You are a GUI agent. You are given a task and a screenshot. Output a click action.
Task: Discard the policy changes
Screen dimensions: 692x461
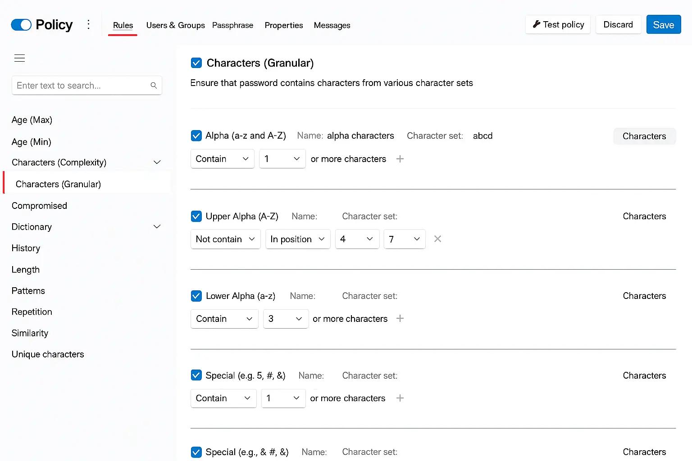click(618, 24)
